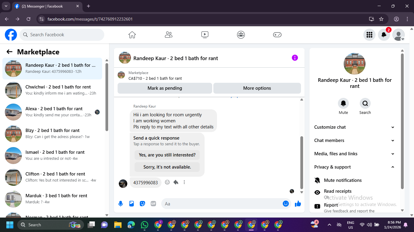The height and width of the screenshot is (232, 414).
Task: Reload the page in browser
Action: point(28,19)
